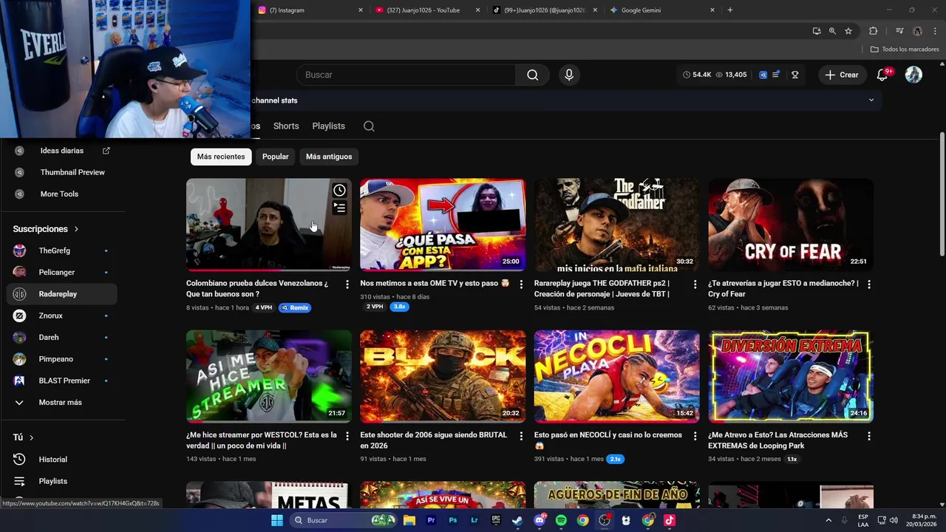Open the Ideas diarias external link icon

pos(106,151)
